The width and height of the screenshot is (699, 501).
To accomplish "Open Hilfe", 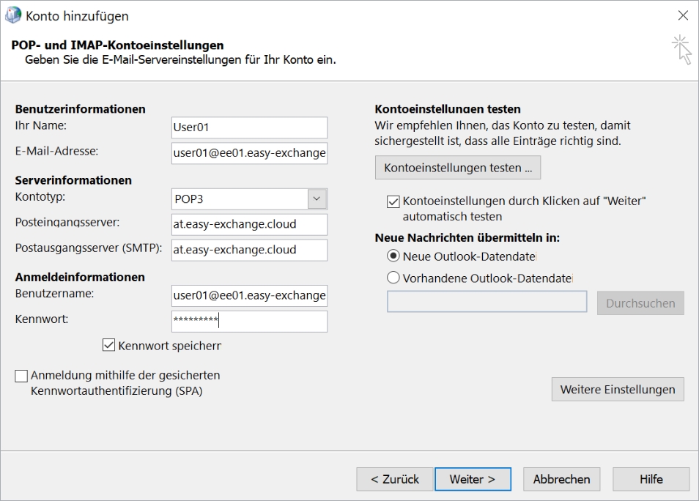I will point(651,479).
